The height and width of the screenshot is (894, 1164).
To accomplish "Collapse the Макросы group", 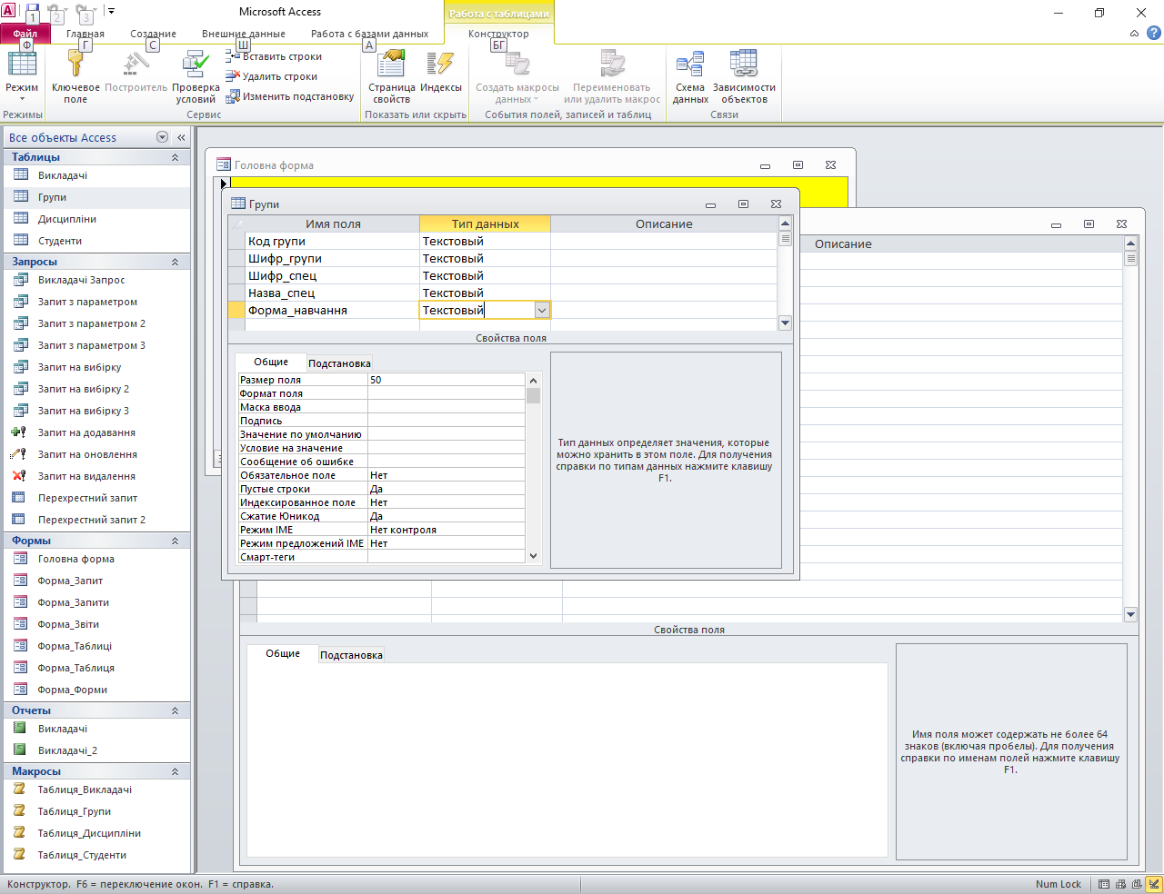I will pos(176,771).
